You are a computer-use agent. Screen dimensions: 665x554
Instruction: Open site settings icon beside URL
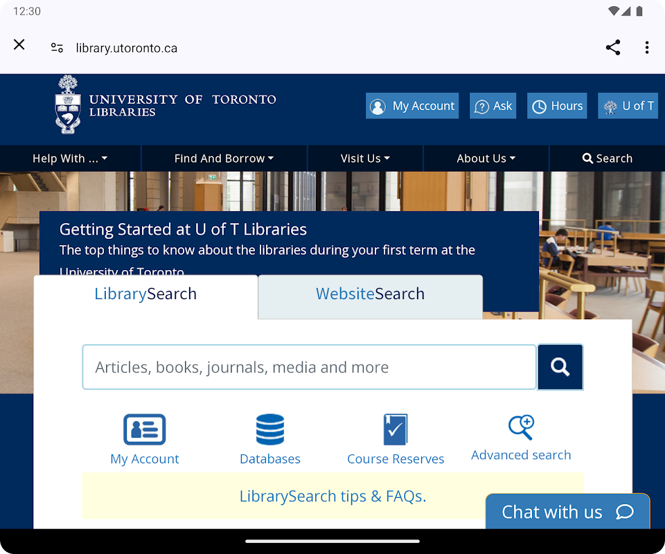(57, 48)
